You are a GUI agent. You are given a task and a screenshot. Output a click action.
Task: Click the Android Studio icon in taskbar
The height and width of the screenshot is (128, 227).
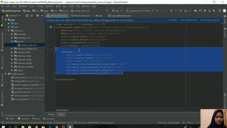[x=70, y=127]
